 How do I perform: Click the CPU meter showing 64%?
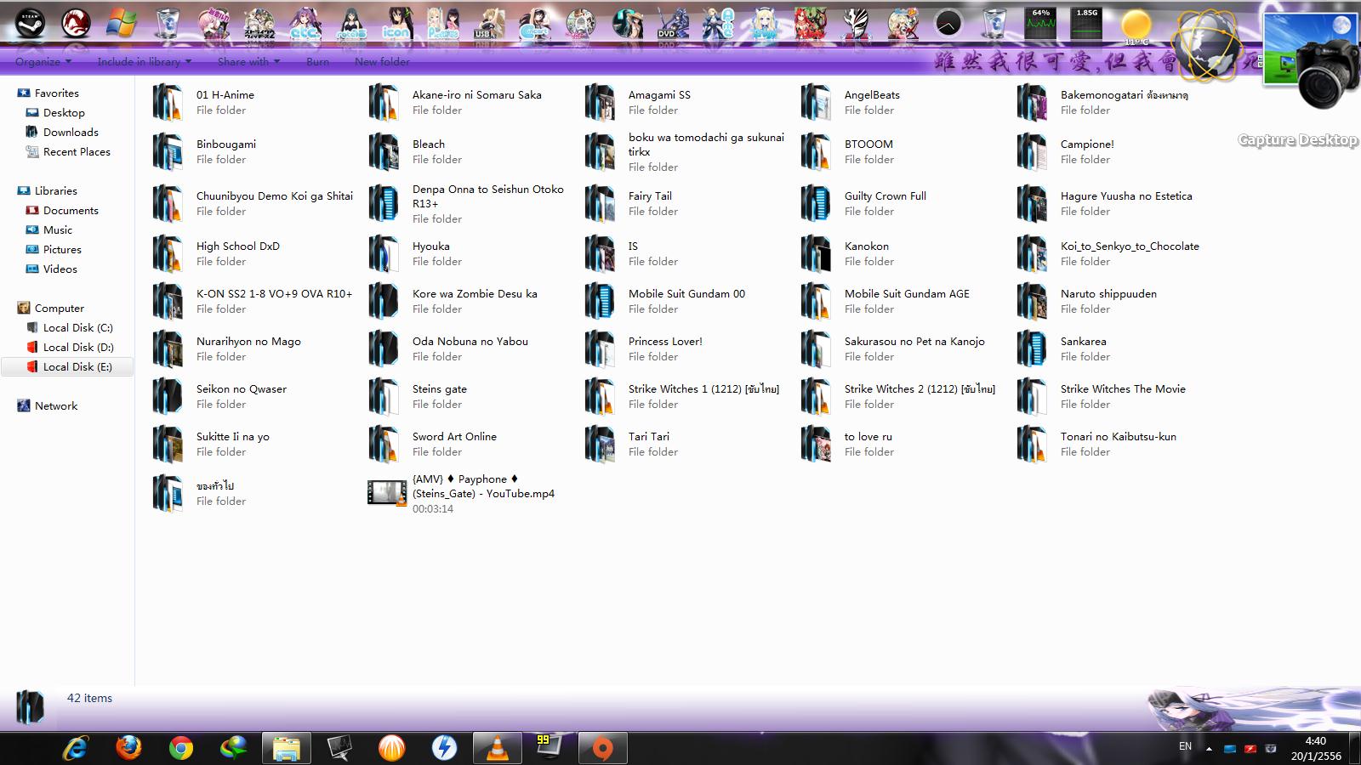pyautogui.click(x=1040, y=23)
